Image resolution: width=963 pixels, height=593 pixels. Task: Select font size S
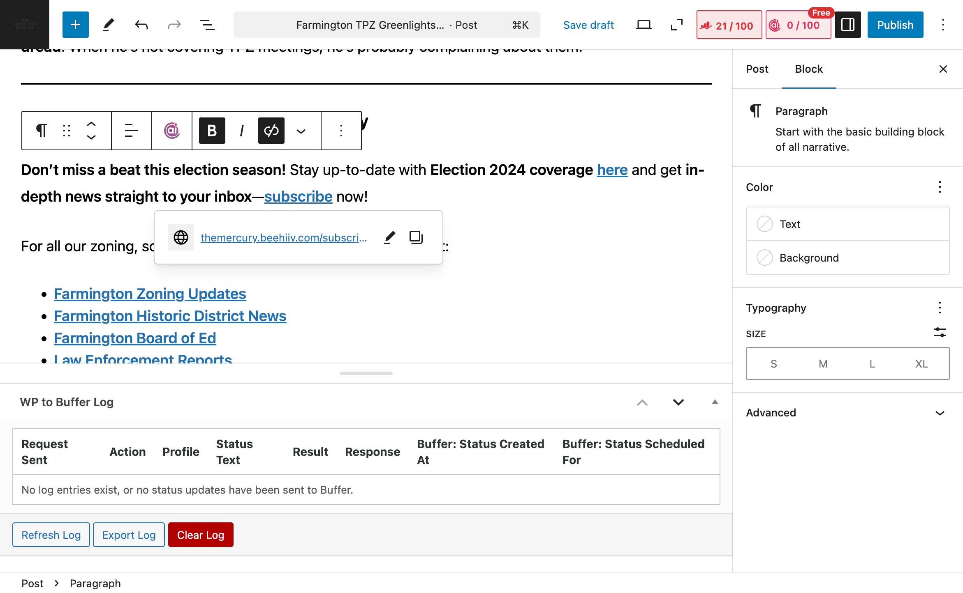[x=774, y=363]
